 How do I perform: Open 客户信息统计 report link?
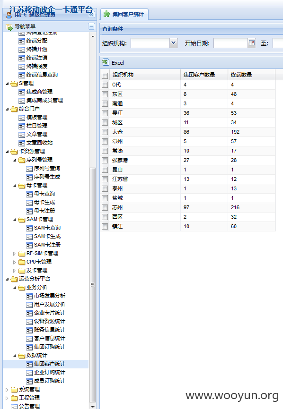point(49,339)
